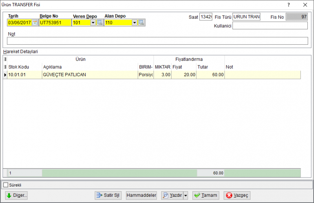314x203 pixels.
Task: Click the Fis Türü field
Action: click(246, 17)
